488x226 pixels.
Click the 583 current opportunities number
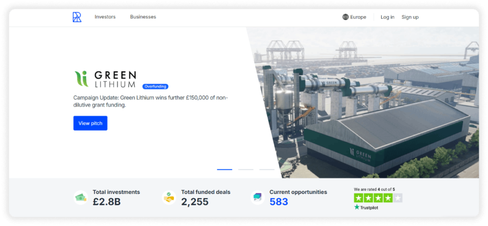click(279, 202)
